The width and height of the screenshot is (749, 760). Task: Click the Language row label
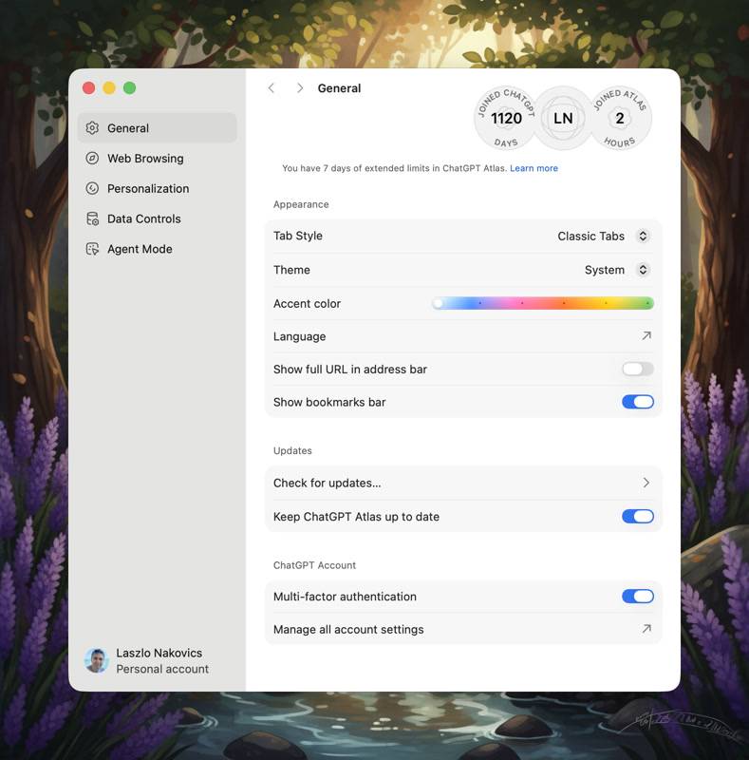tap(299, 336)
